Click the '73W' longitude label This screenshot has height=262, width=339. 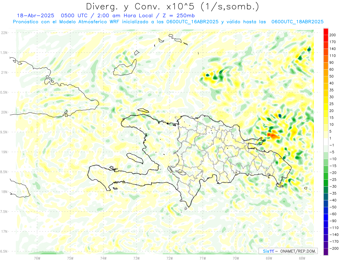pos(136,258)
